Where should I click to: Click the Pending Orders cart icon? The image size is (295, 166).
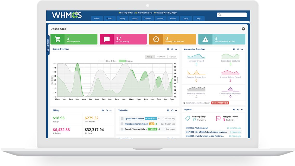click(57, 39)
